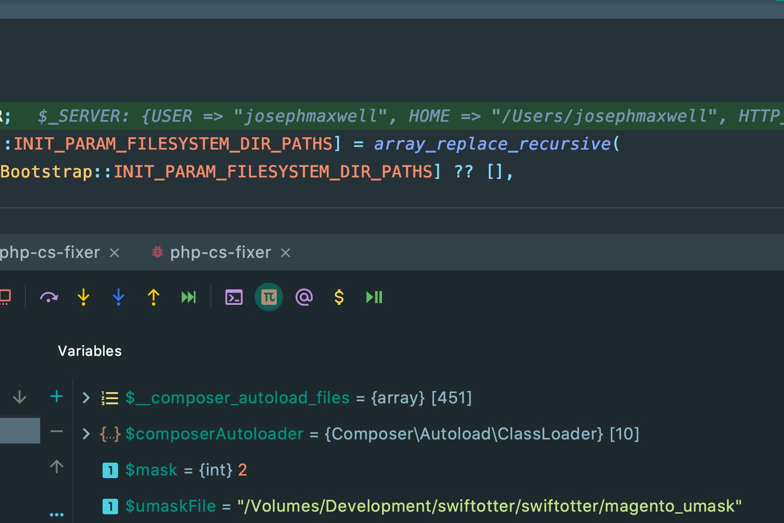Remove watch with the minus icon
This screenshot has width=784, height=523.
(57, 432)
